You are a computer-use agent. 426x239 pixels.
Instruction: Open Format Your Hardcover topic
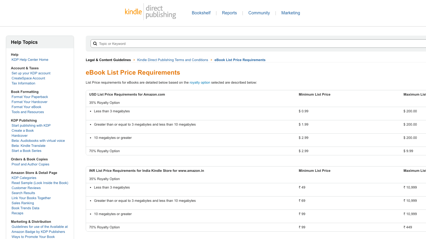[30, 102]
